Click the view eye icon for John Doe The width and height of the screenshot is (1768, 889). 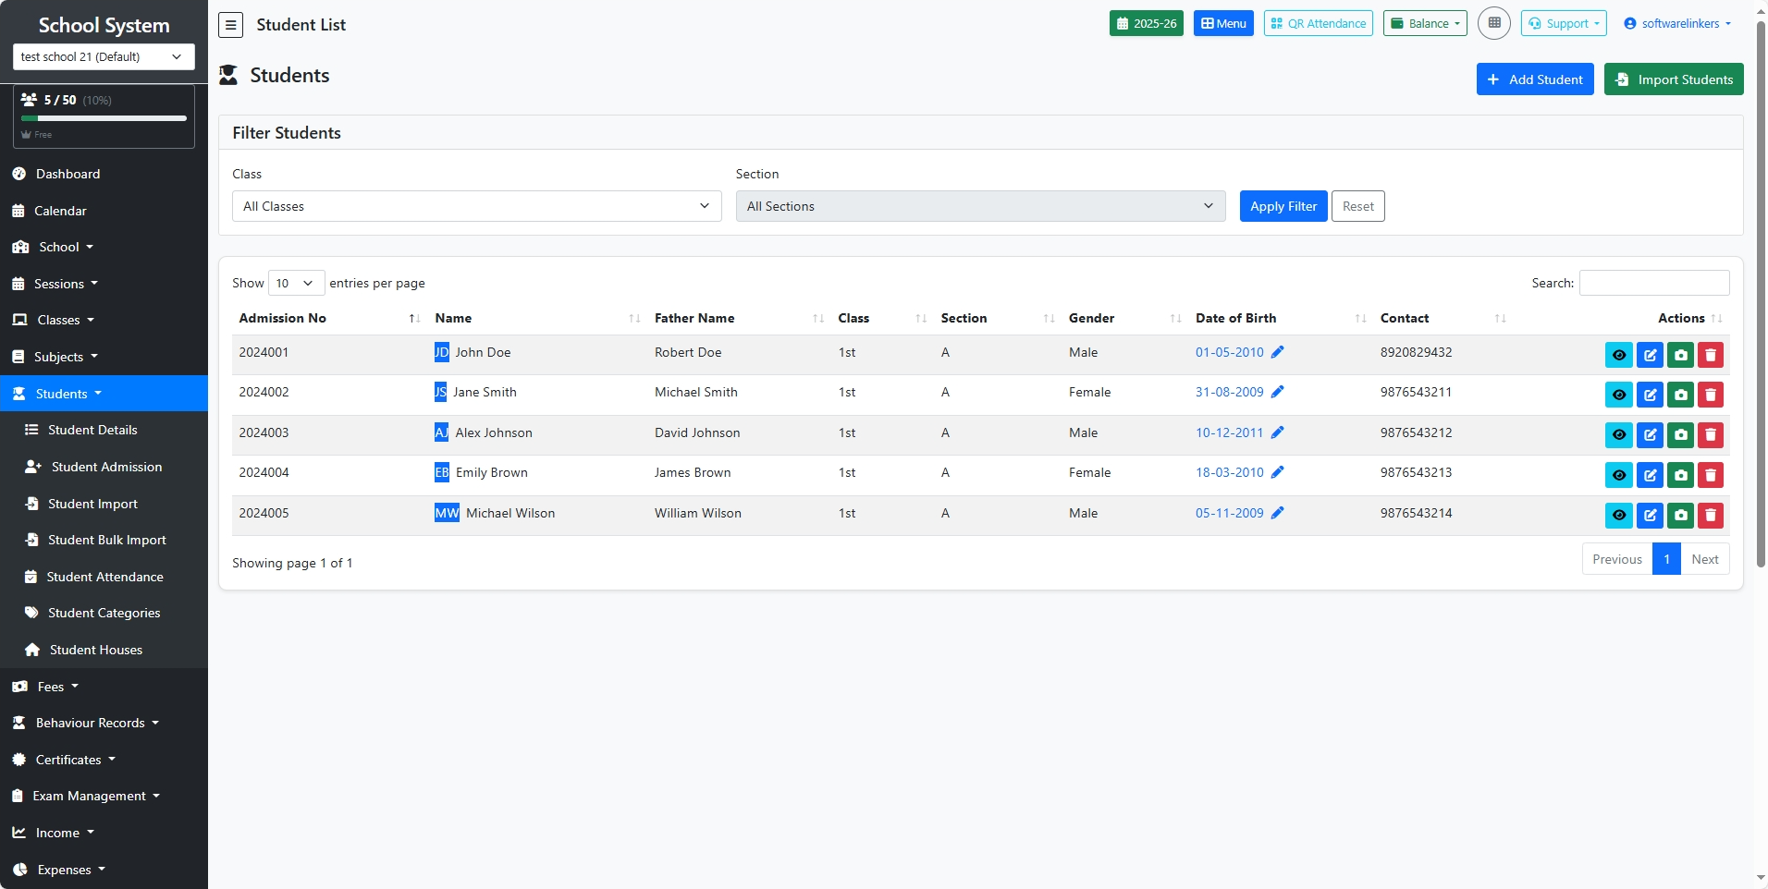click(x=1618, y=355)
